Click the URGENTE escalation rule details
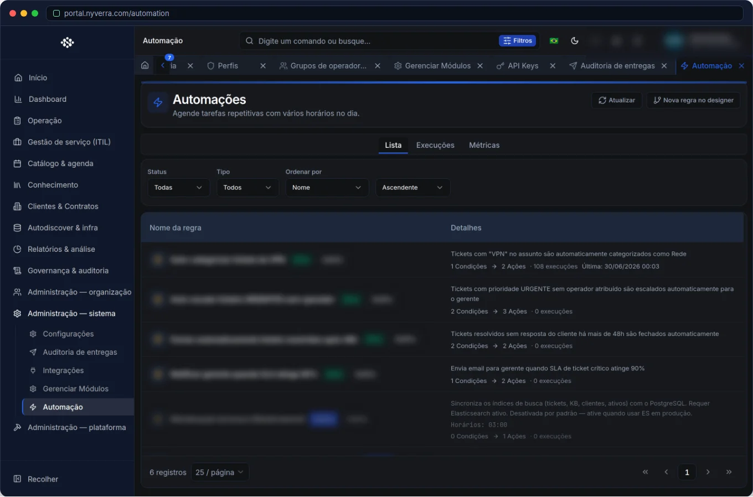 592,300
